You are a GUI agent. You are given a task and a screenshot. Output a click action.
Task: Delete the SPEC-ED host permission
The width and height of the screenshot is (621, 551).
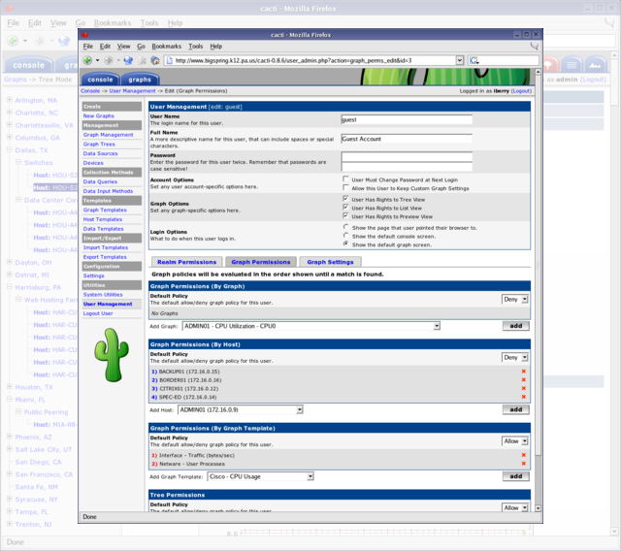(524, 397)
